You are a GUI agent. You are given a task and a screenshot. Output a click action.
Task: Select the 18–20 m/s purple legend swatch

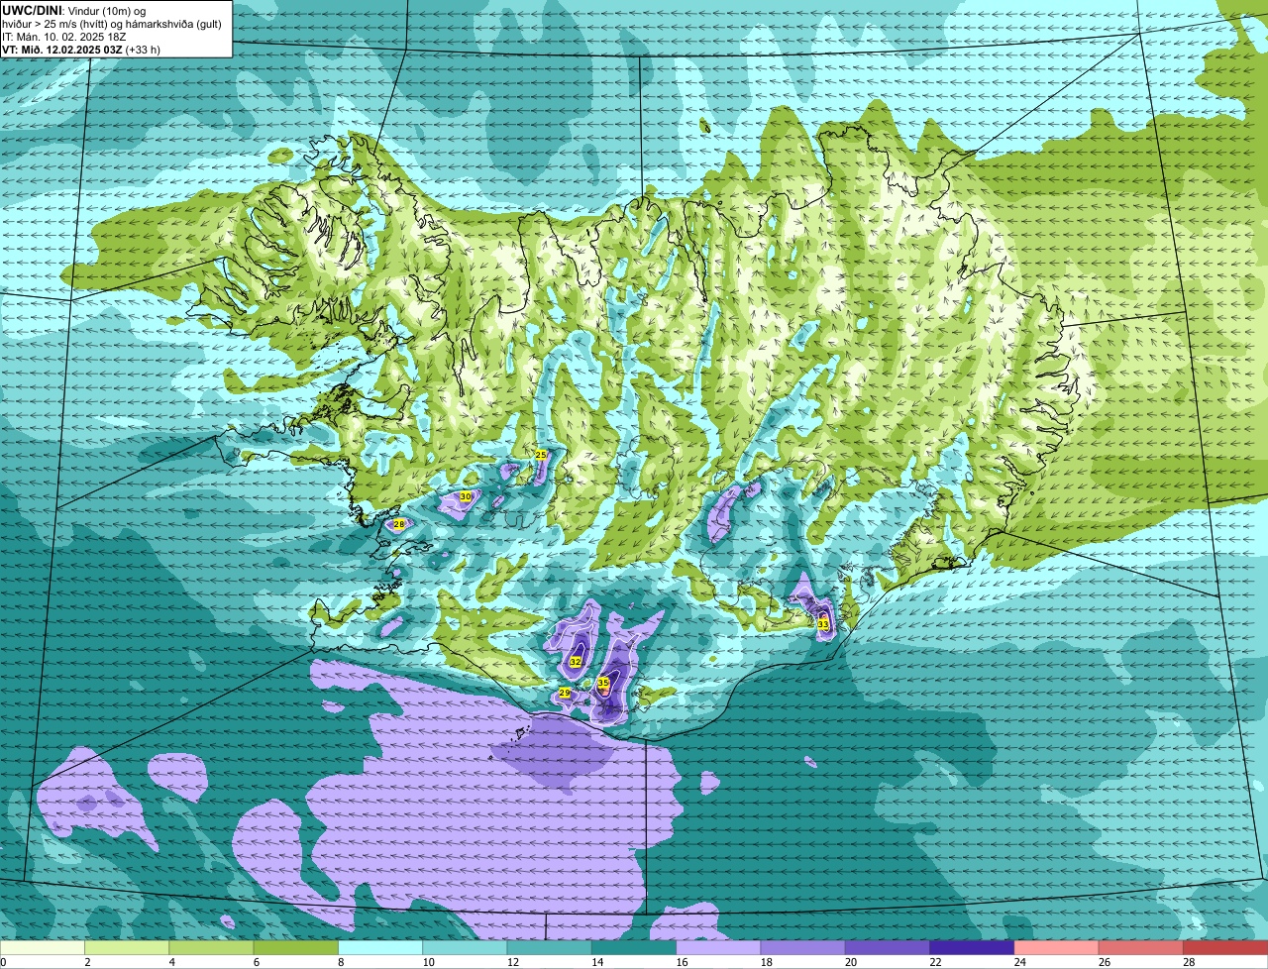803,947
